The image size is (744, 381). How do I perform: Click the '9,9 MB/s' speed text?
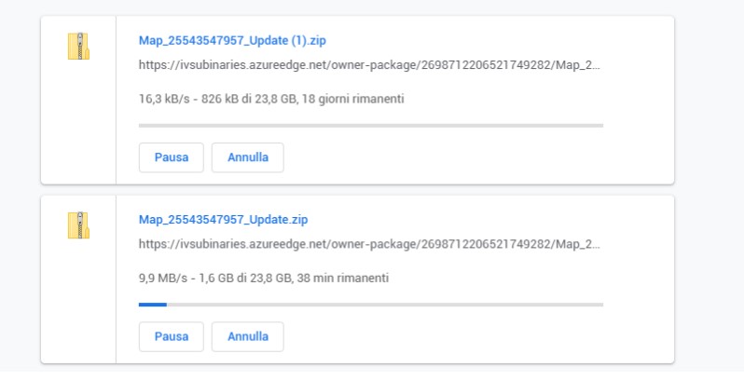[x=163, y=279]
